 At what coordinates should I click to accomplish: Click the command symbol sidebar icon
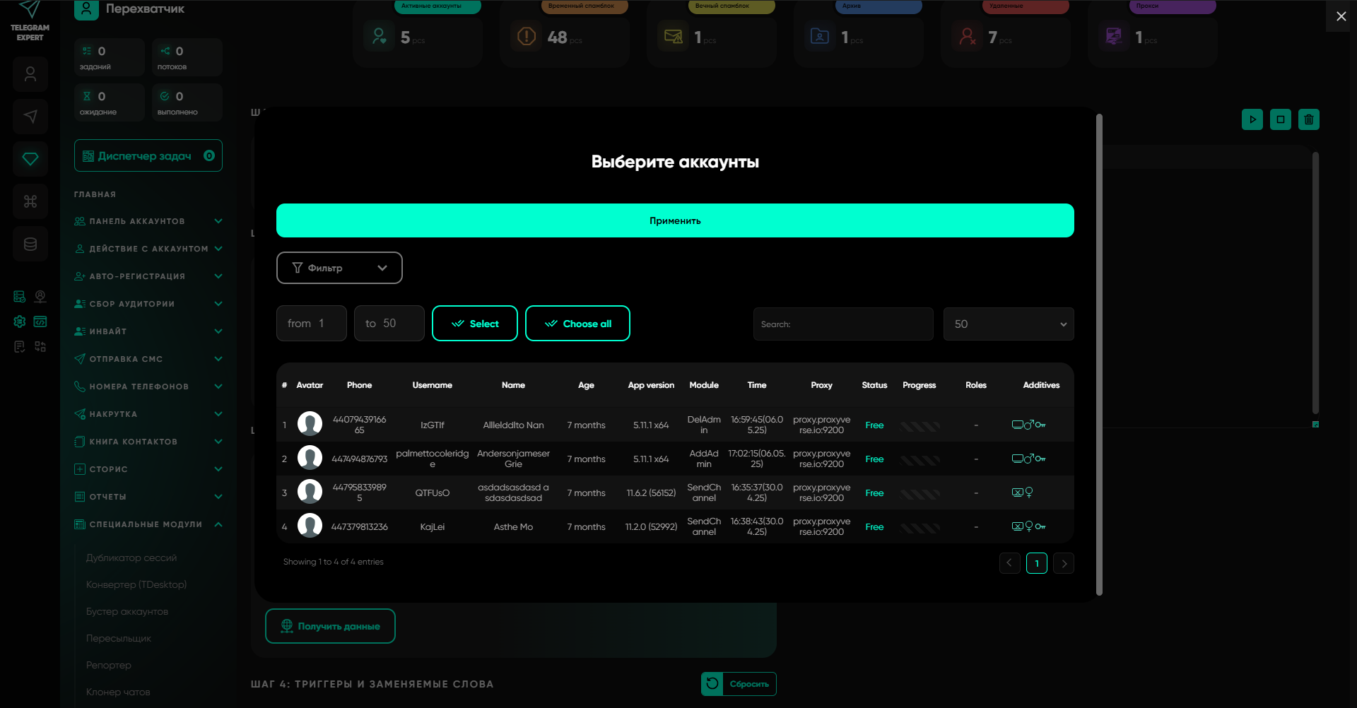(30, 201)
